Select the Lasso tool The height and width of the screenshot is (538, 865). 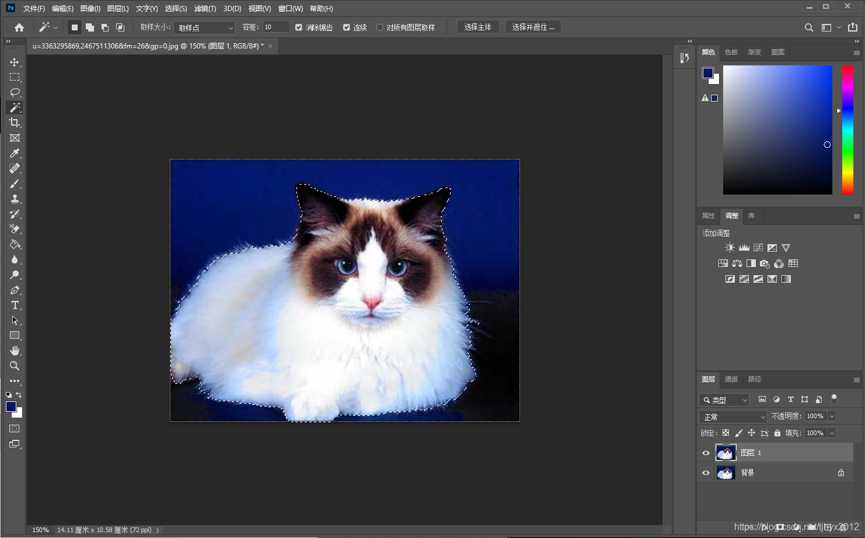coord(15,92)
